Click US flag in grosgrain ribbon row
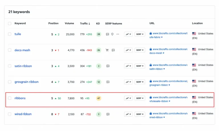Screen dimensions: 219x131 [194, 81]
